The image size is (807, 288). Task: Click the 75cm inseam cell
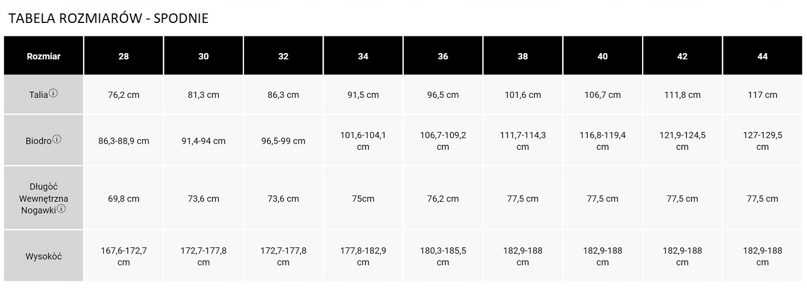(x=363, y=199)
